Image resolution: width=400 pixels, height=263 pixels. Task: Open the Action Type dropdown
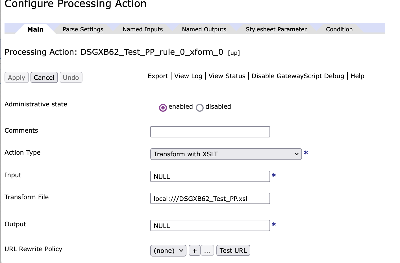pyautogui.click(x=226, y=154)
